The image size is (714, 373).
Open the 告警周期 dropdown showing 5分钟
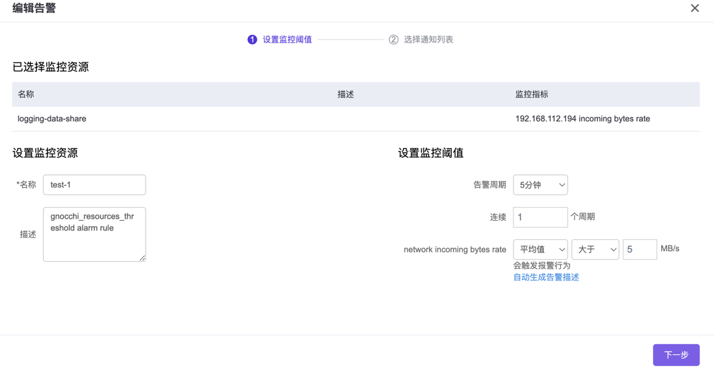[x=540, y=185]
